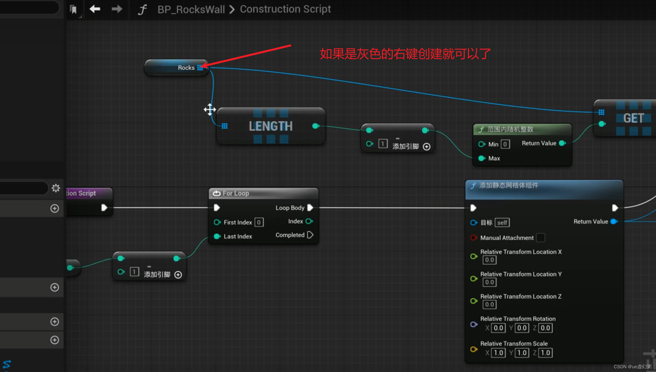The width and height of the screenshot is (656, 372).
Task: Click For Loop Completed exec pin
Action: point(310,235)
